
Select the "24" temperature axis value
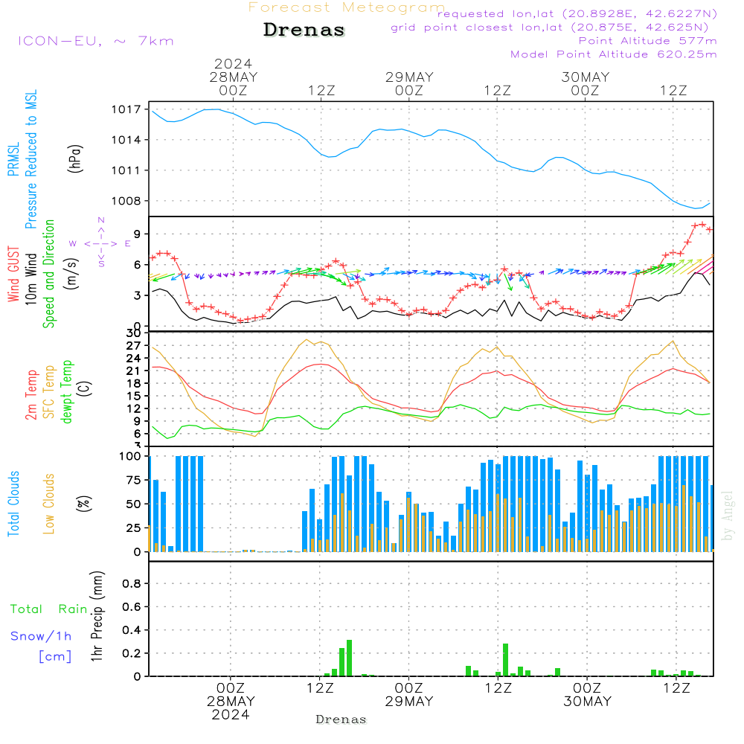(134, 359)
